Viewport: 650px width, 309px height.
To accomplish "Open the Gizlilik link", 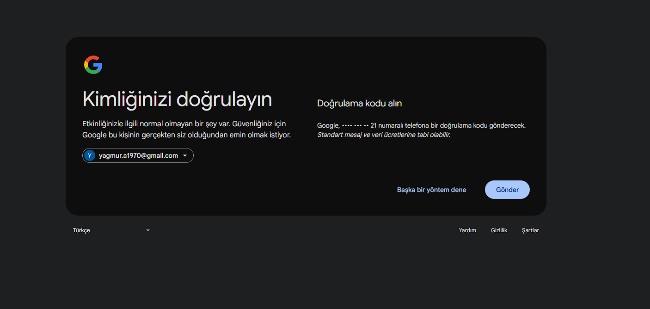I will pyautogui.click(x=499, y=230).
